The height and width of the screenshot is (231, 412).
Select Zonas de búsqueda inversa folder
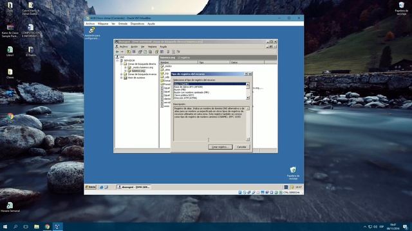(x=142, y=74)
